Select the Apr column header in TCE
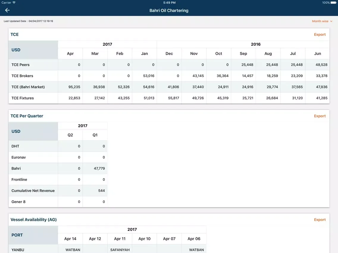 click(70, 53)
